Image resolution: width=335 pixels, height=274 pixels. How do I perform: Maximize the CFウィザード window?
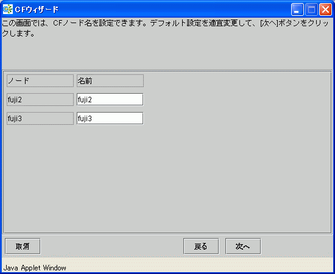coord(311,10)
